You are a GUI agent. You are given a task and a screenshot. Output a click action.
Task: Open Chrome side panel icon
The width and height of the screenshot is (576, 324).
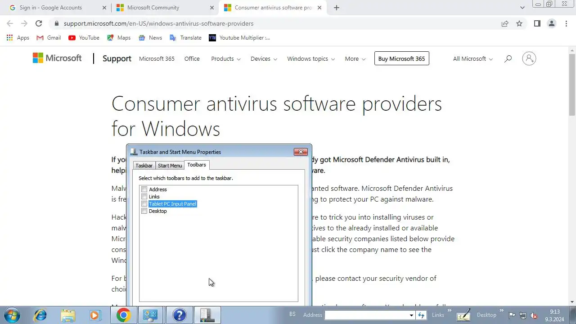[x=537, y=23]
